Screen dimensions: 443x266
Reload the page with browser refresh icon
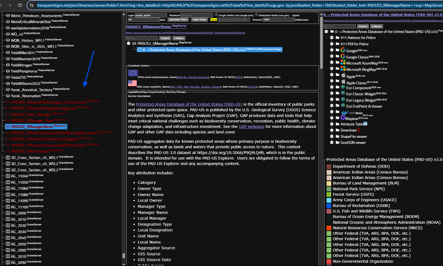click(x=20, y=5)
